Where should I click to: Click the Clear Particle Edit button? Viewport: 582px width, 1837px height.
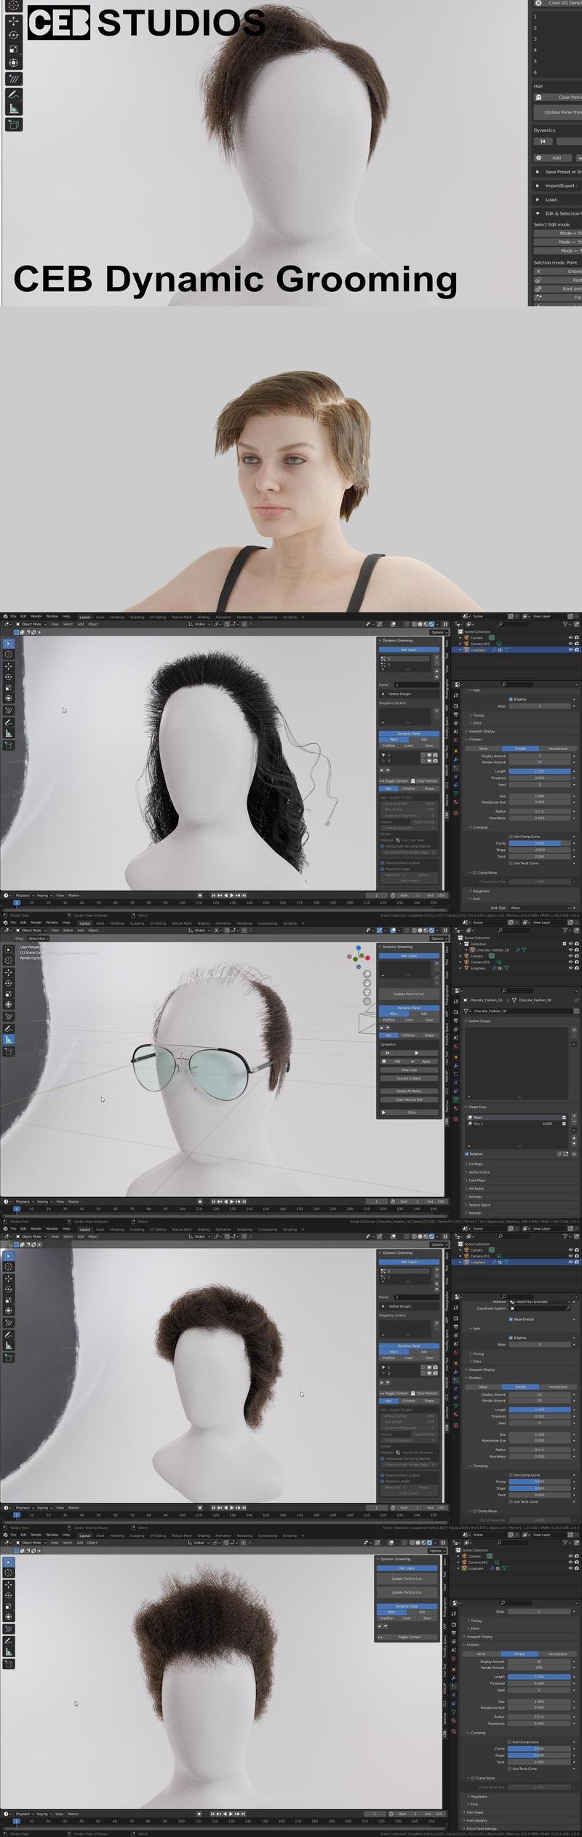tap(409, 1099)
